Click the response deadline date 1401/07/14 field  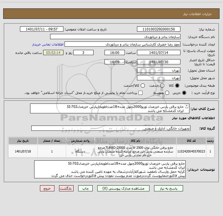point(159,52)
